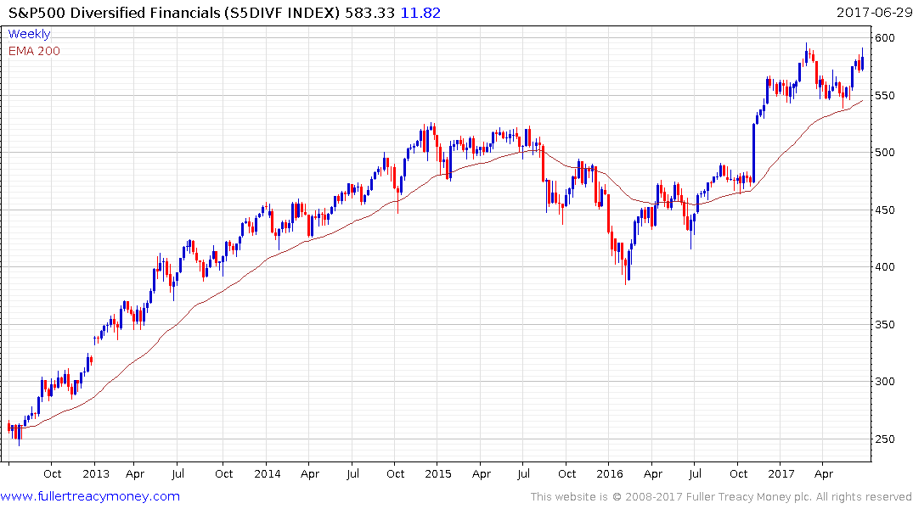Click the S&P500 Diversified Financials chart title
This screenshot has height=509, width=913.
click(x=173, y=13)
